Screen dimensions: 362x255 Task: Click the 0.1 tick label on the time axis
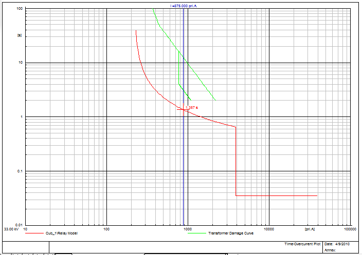[19, 171]
